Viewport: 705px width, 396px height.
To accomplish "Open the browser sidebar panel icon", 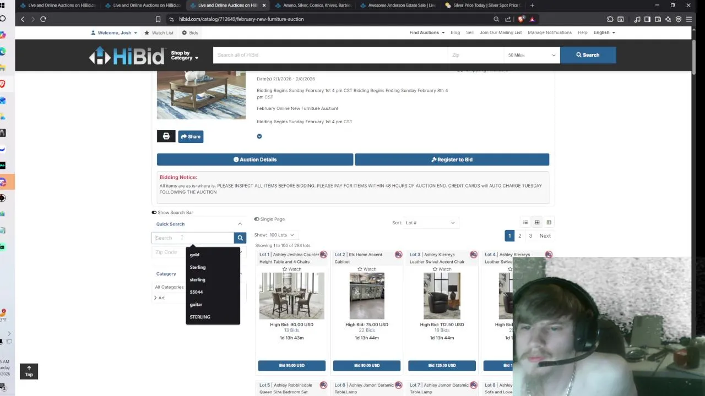I will tap(648, 19).
